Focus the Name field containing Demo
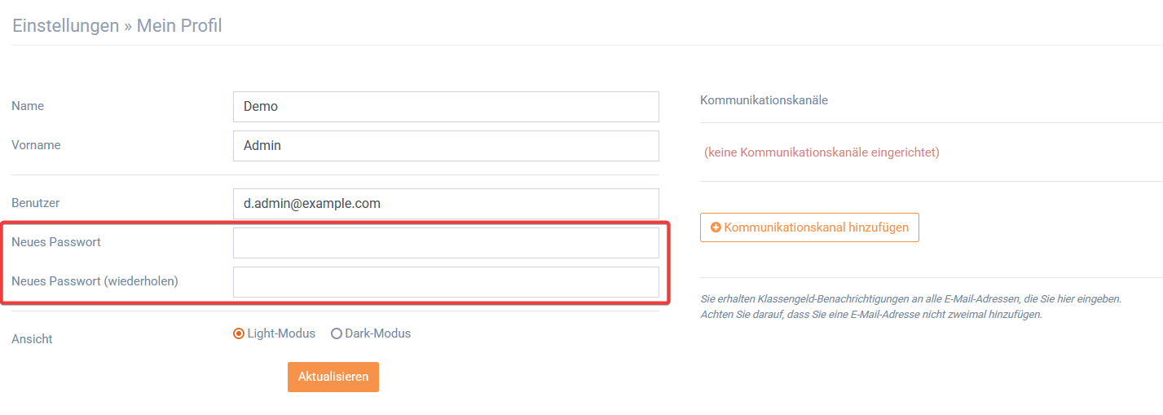The width and height of the screenshot is (1163, 415). 446,107
